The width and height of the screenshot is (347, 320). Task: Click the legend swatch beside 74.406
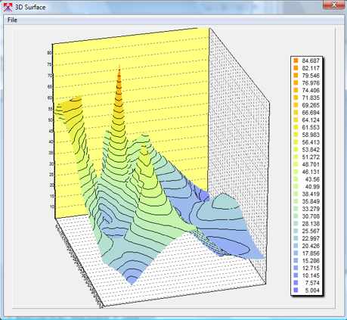pyautogui.click(x=296, y=90)
